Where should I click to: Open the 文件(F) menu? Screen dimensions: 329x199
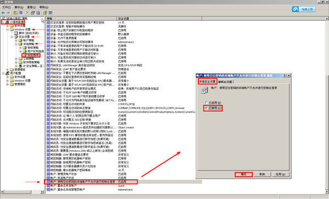[7, 7]
